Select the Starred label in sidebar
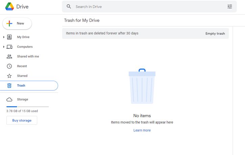The image size is (245, 155). 22,76
